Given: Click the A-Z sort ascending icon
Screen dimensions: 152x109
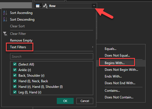Looking at the screenshot, I should [x=5, y=13].
